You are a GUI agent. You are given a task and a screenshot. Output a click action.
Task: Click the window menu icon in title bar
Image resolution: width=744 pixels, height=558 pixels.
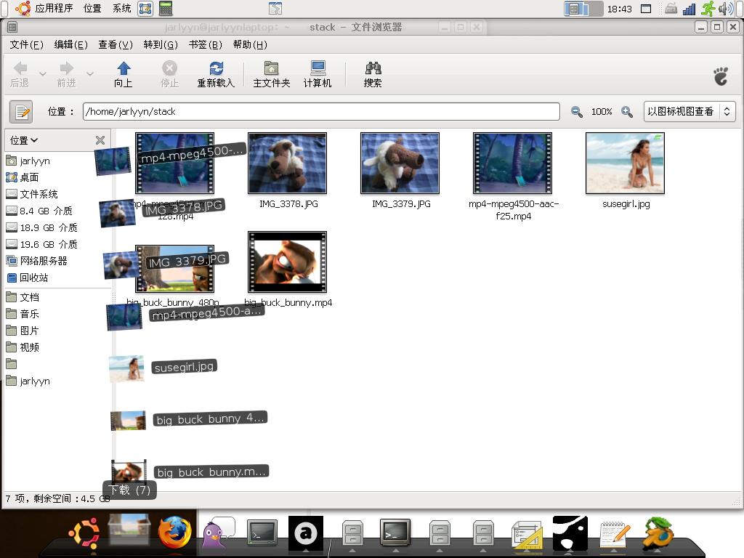click(x=12, y=27)
